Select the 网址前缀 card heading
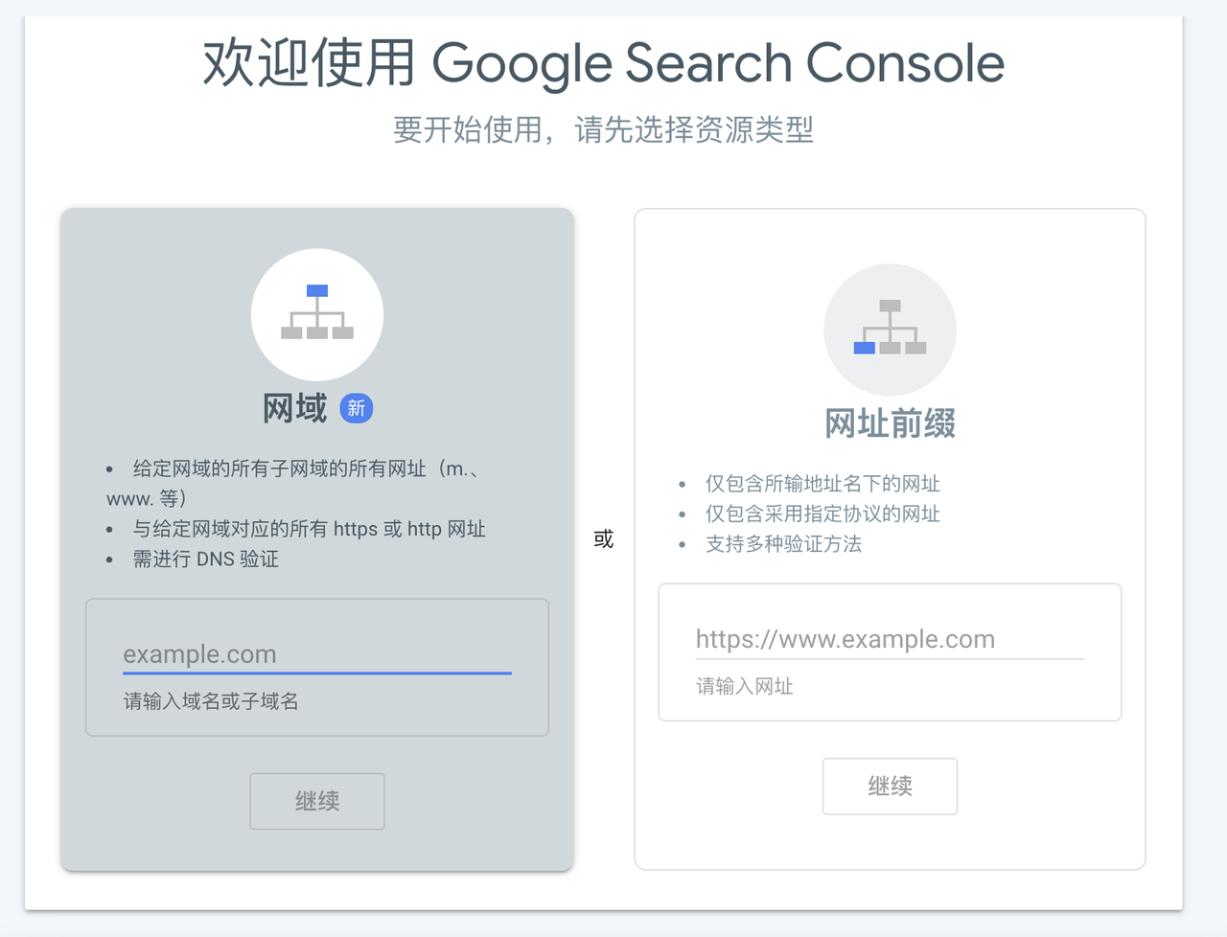 [890, 423]
